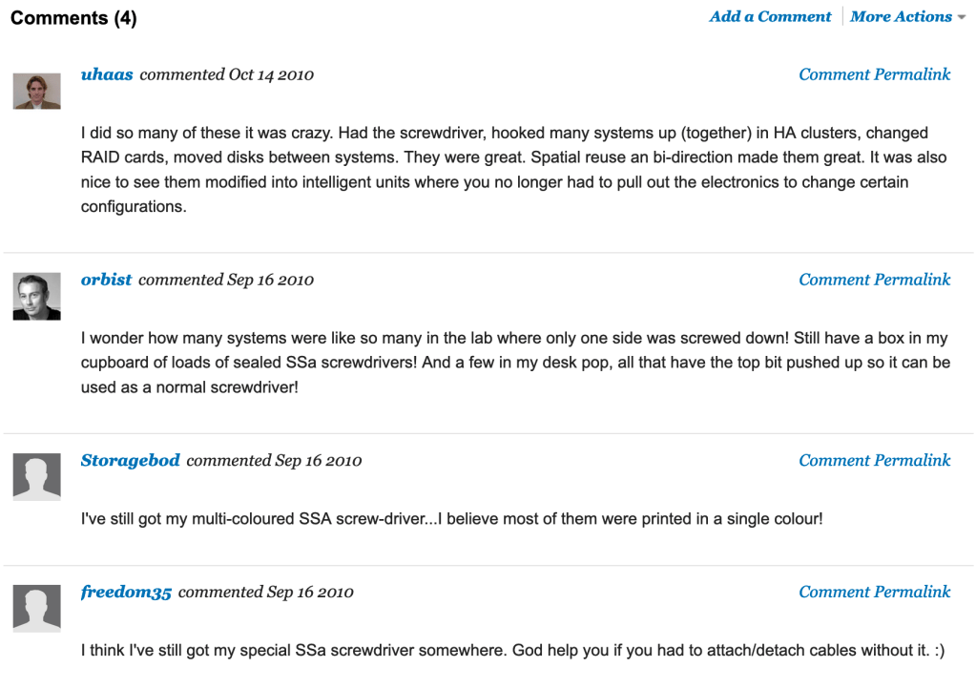
Task: Open Comment Permalink for uhaas comment
Action: (x=874, y=74)
